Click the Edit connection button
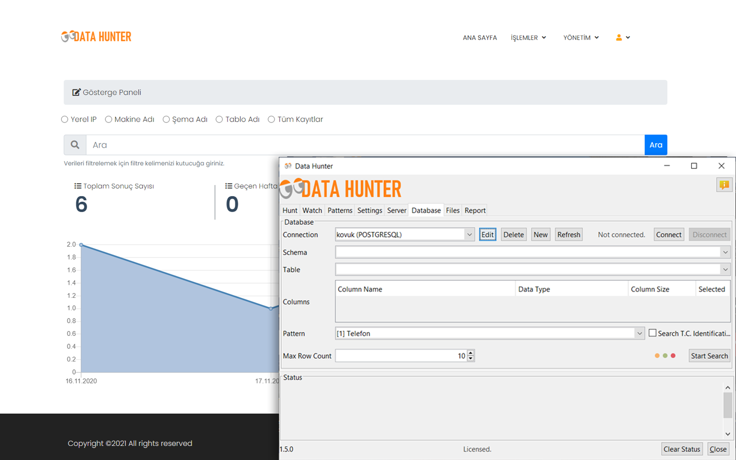This screenshot has height=460, width=736. click(488, 235)
